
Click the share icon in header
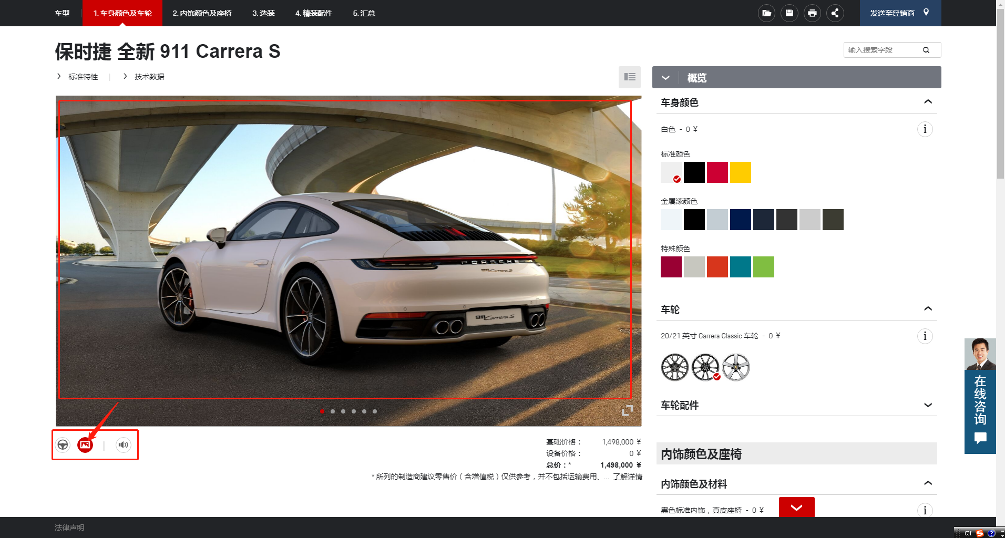835,13
